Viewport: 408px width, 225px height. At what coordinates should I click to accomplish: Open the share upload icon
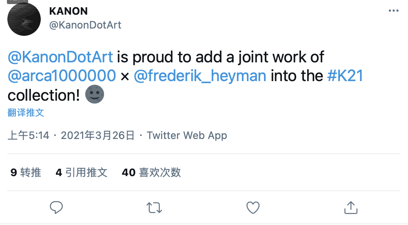pos(351,207)
